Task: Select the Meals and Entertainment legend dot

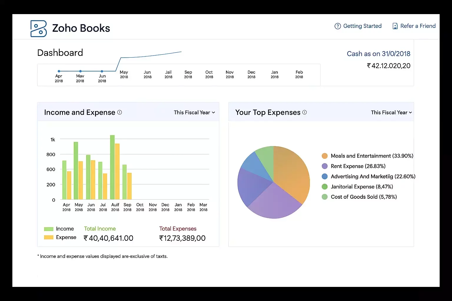Action: (325, 156)
